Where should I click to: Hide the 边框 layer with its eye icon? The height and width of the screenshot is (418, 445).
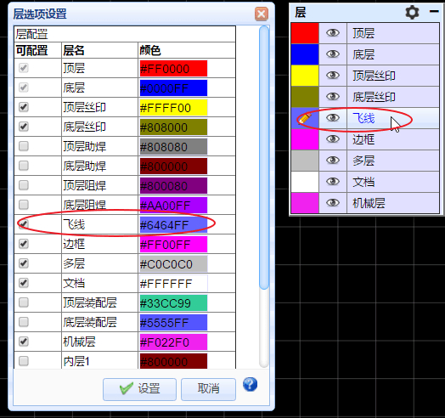coord(333,139)
